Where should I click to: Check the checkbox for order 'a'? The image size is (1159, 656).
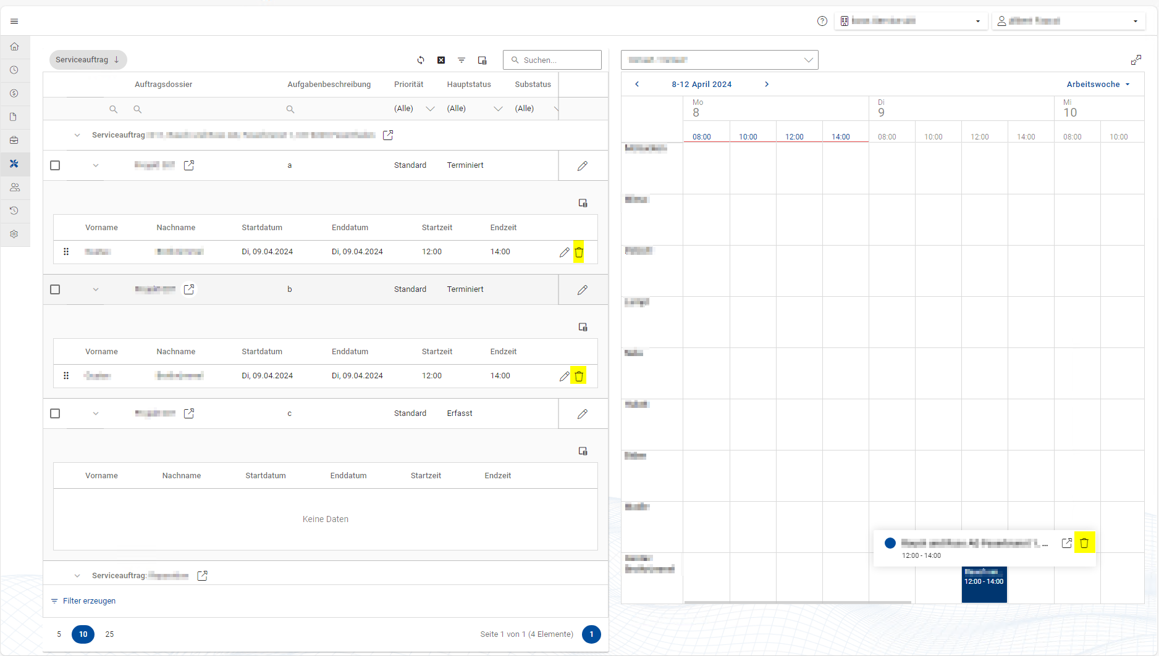(55, 165)
